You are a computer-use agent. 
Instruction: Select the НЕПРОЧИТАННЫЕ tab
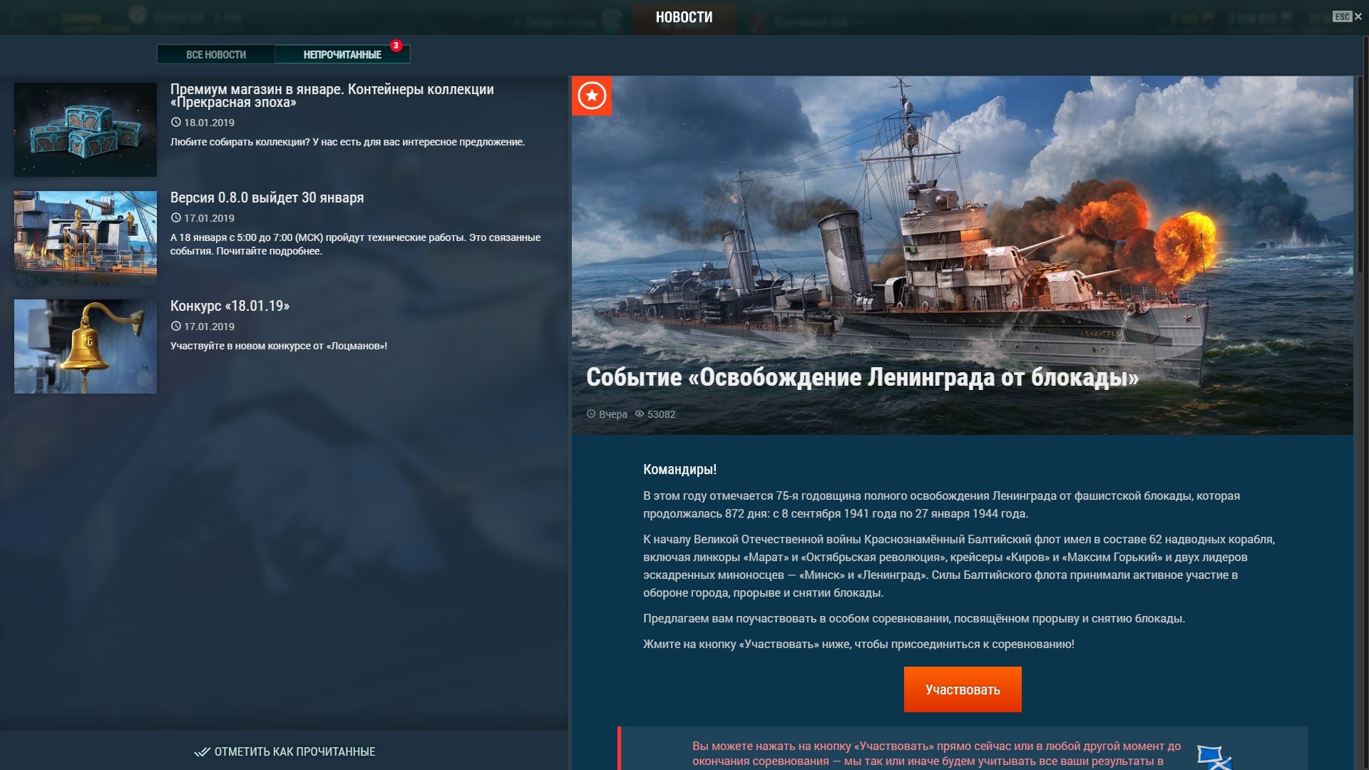[x=342, y=54]
